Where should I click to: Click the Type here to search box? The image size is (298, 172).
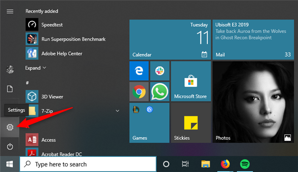(x=88, y=164)
